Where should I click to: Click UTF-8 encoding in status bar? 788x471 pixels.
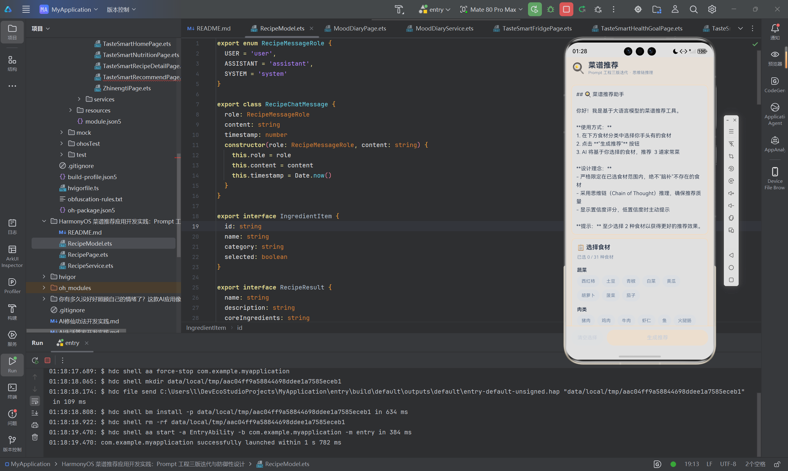pos(728,464)
